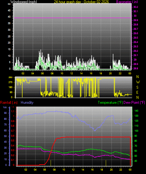Click the 29.5 barometer axis value

coord(136,38)
